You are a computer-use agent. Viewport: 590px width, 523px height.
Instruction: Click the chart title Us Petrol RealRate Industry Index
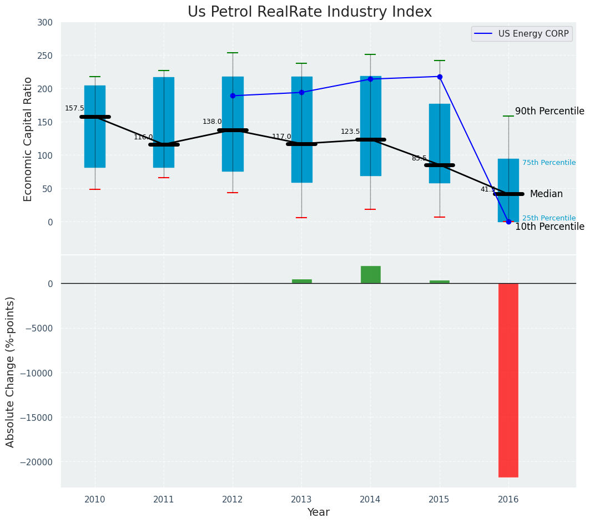[x=310, y=12]
